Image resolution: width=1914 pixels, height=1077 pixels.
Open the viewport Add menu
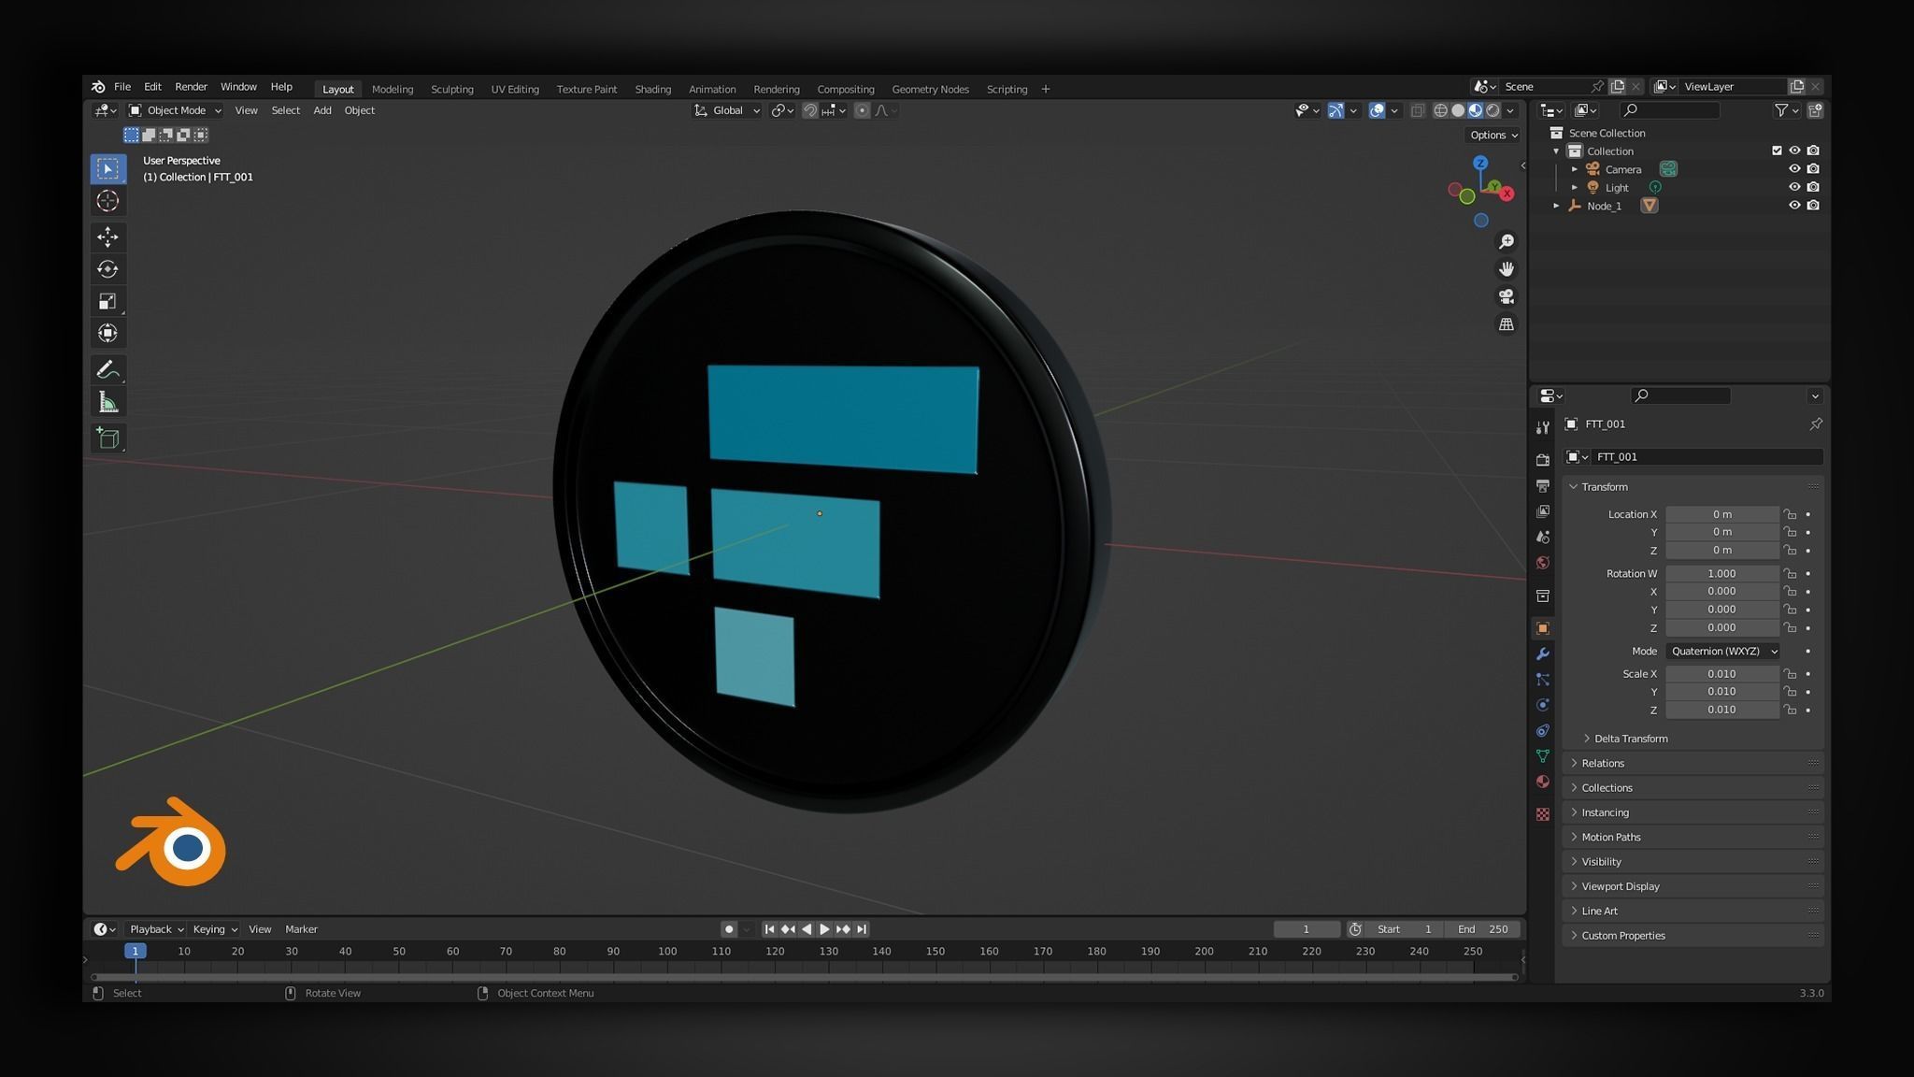[321, 110]
